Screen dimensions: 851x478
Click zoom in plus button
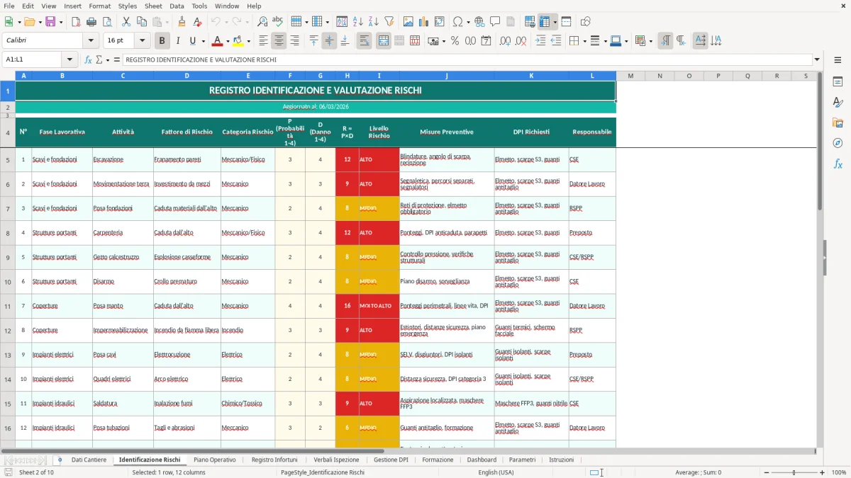click(823, 472)
